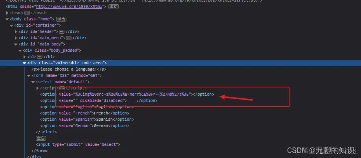
Task: Select the closing select tag row
Action: 46,132
